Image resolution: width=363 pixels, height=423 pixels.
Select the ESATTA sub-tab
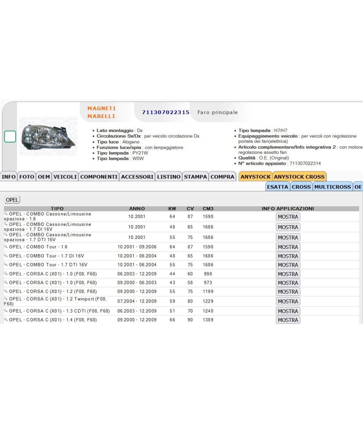(277, 187)
